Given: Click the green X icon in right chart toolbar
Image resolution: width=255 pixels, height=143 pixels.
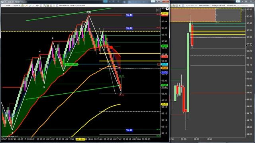Looking at the screenshot, I should pyautogui.click(x=180, y=6).
